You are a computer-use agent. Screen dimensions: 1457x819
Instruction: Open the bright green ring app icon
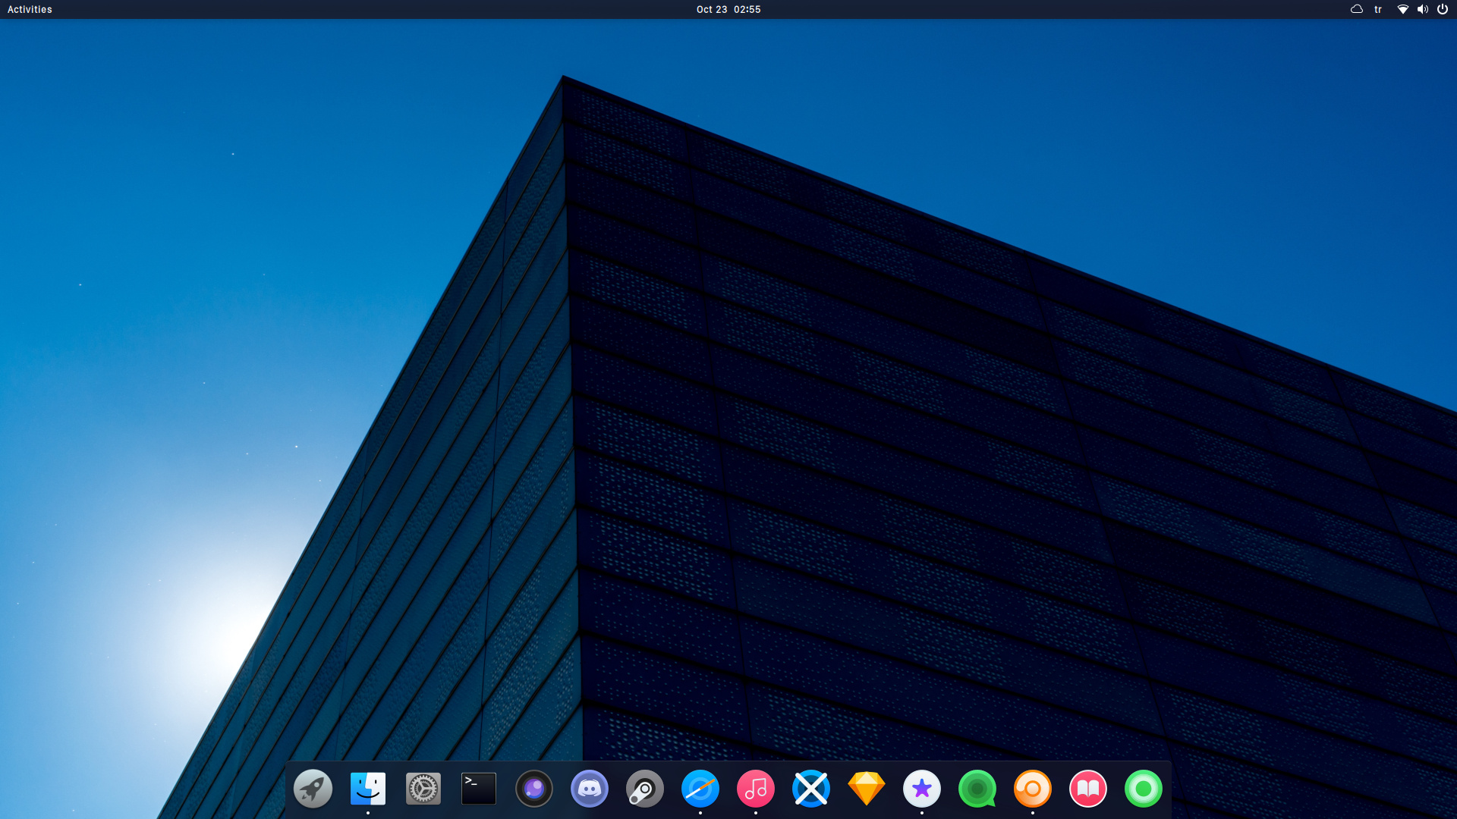[1144, 789]
